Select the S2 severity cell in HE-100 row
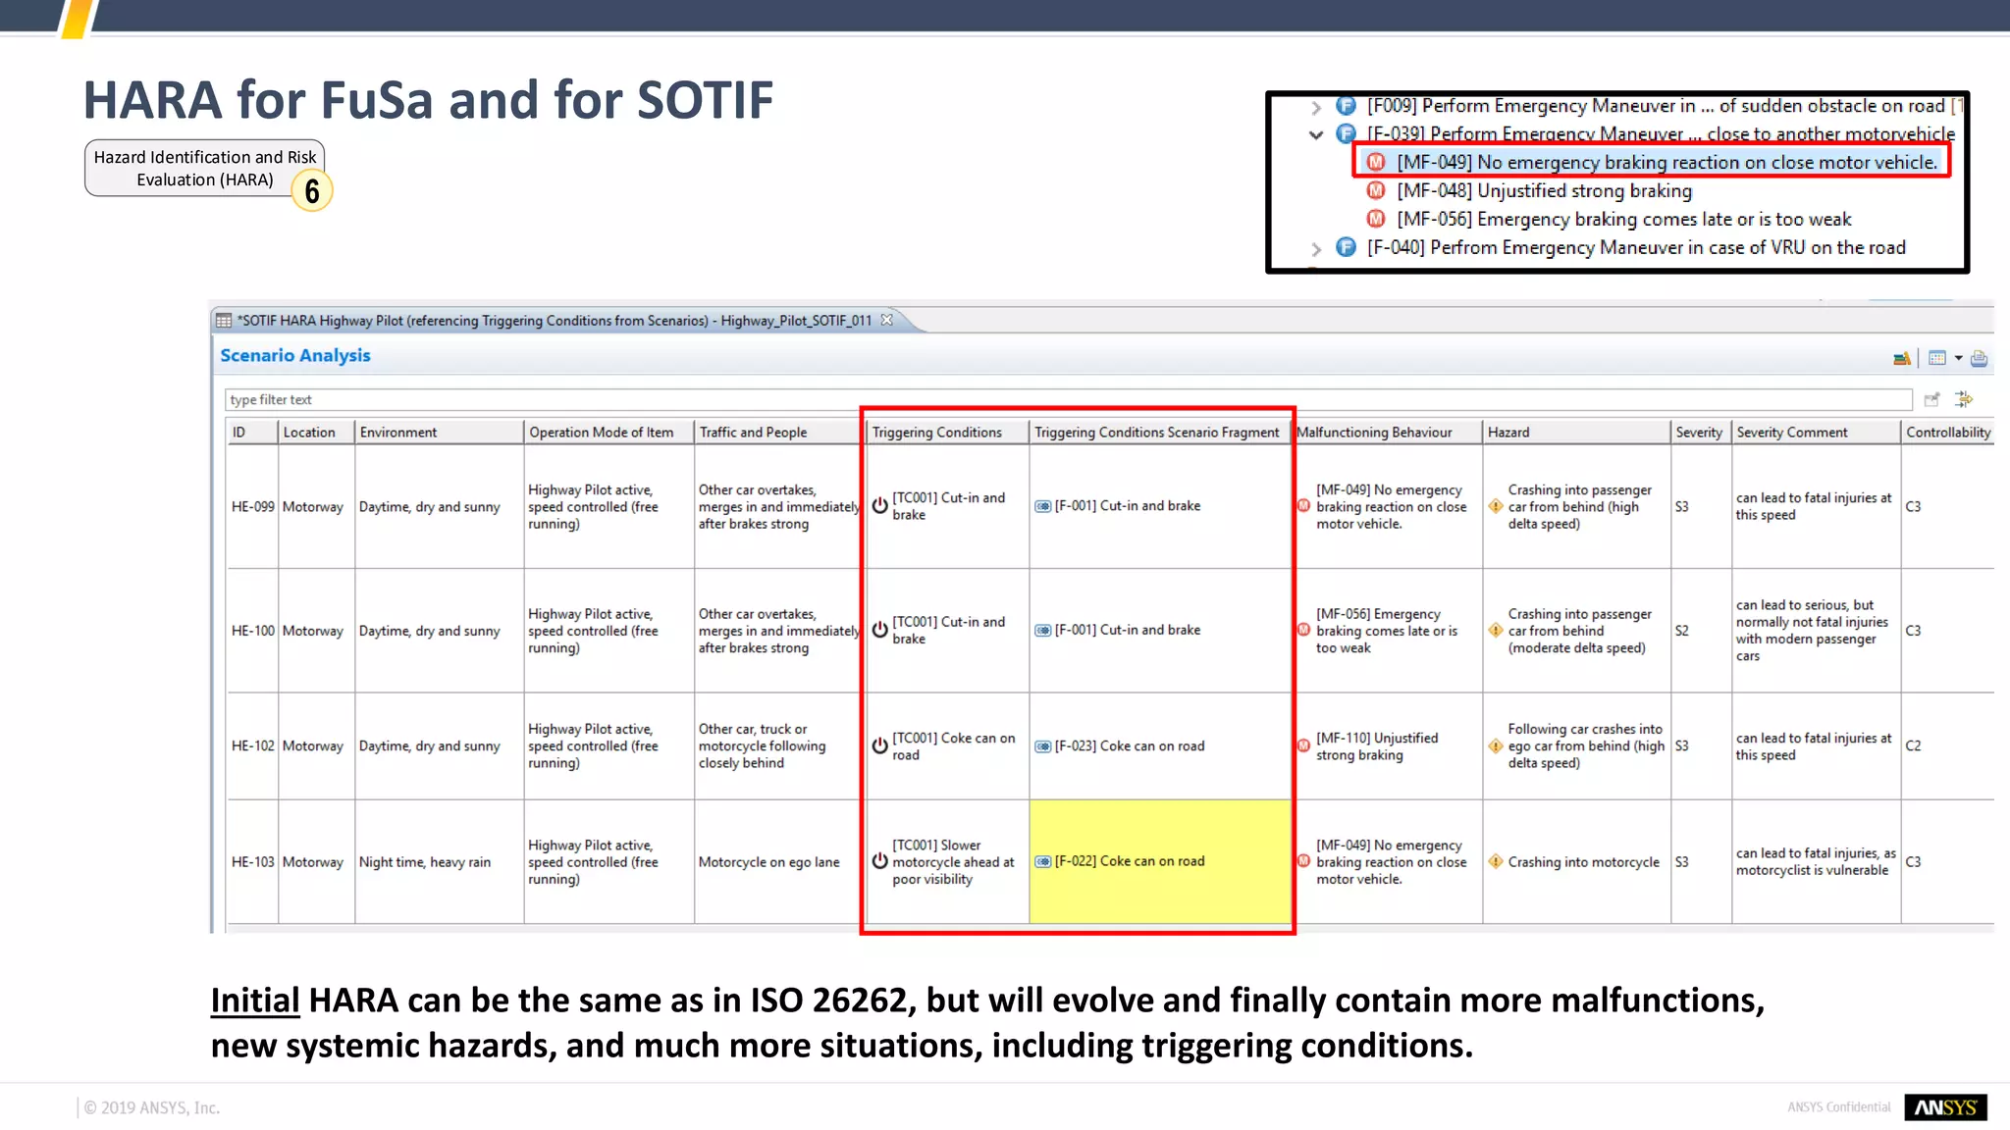 coord(1701,631)
